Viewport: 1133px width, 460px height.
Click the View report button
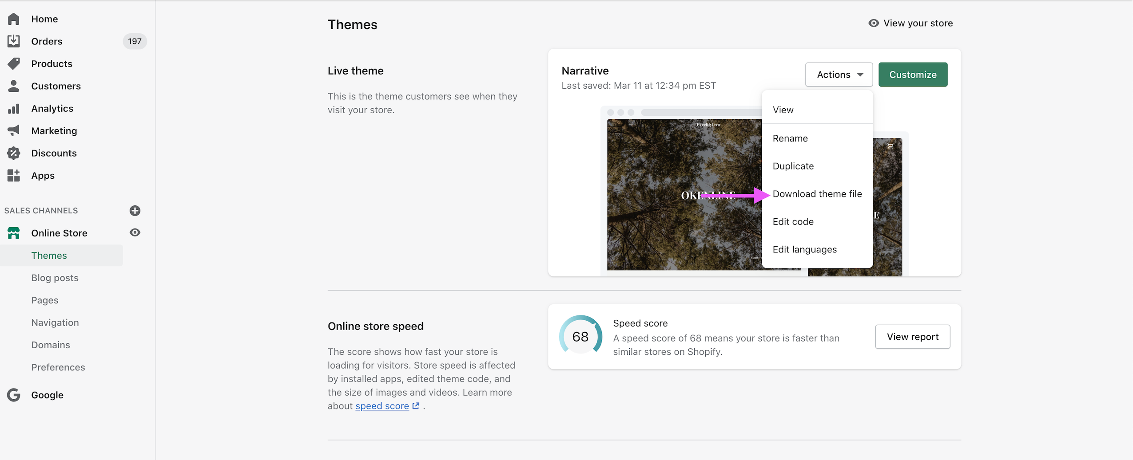click(912, 337)
